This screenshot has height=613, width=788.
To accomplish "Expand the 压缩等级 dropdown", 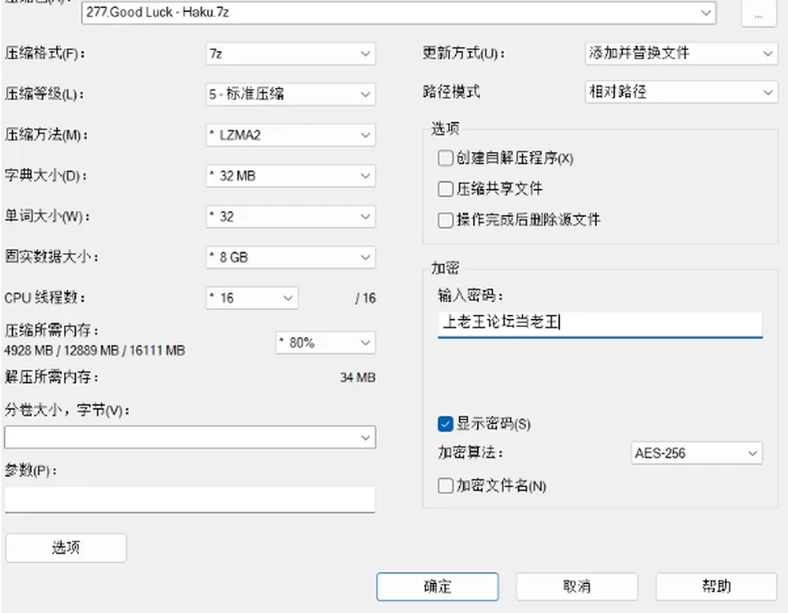I will pos(291,94).
